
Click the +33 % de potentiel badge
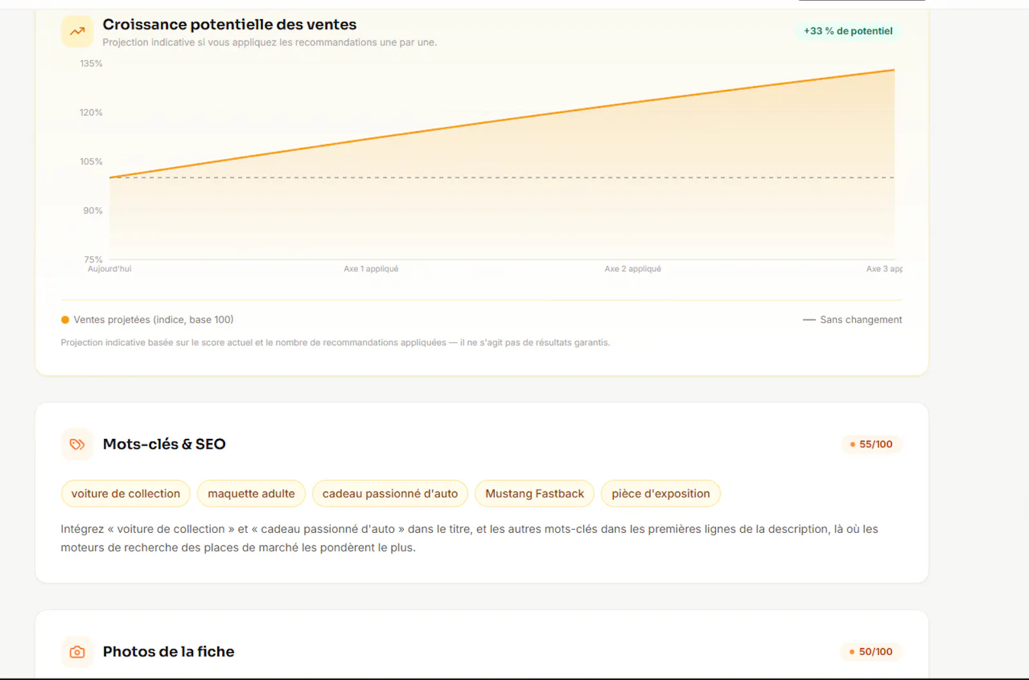point(848,31)
